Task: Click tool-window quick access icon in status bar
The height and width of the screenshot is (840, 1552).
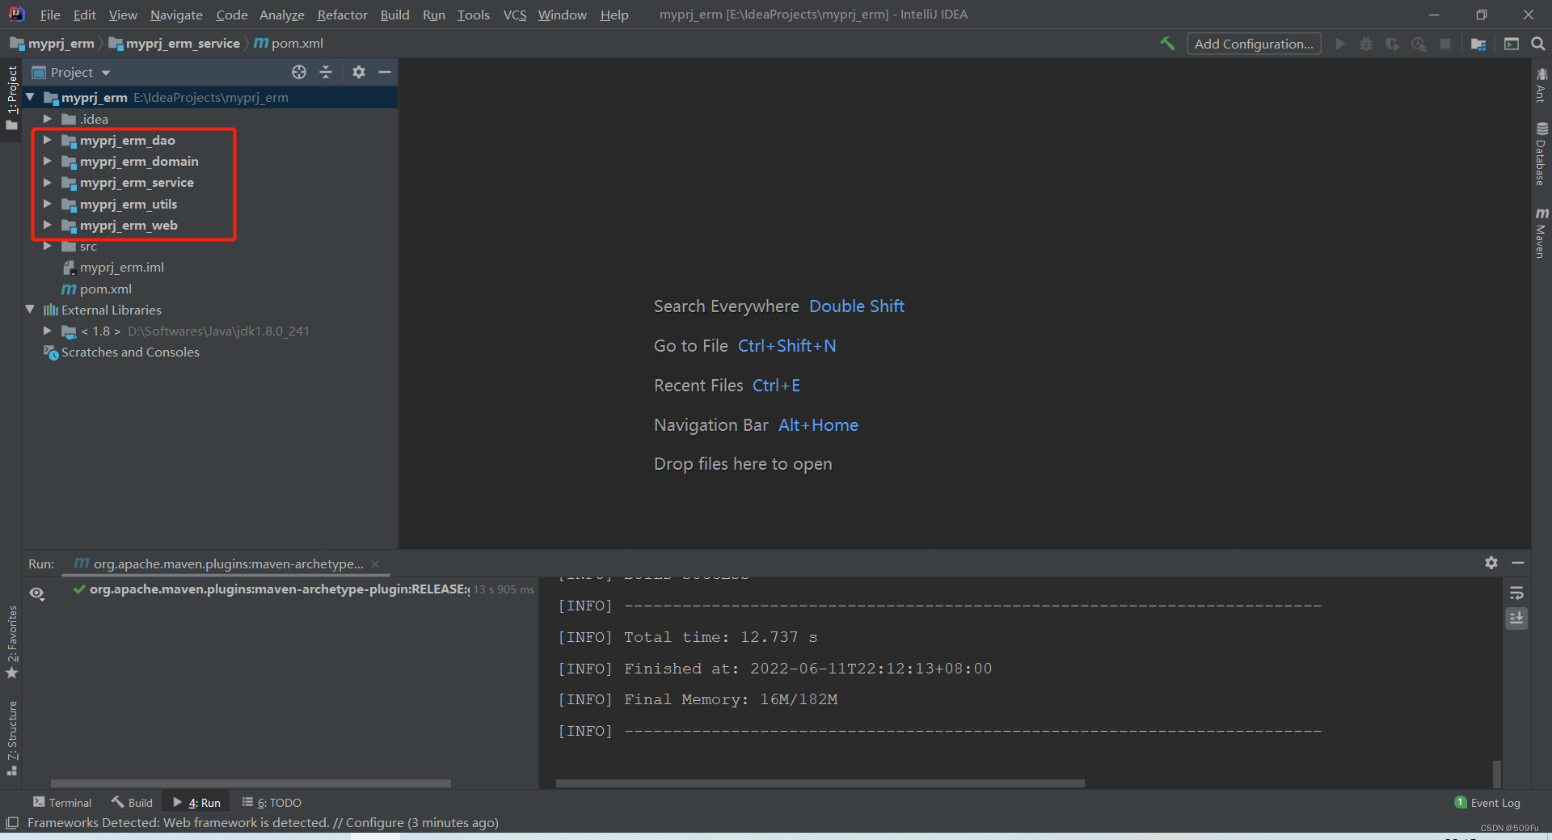Action: [12, 823]
